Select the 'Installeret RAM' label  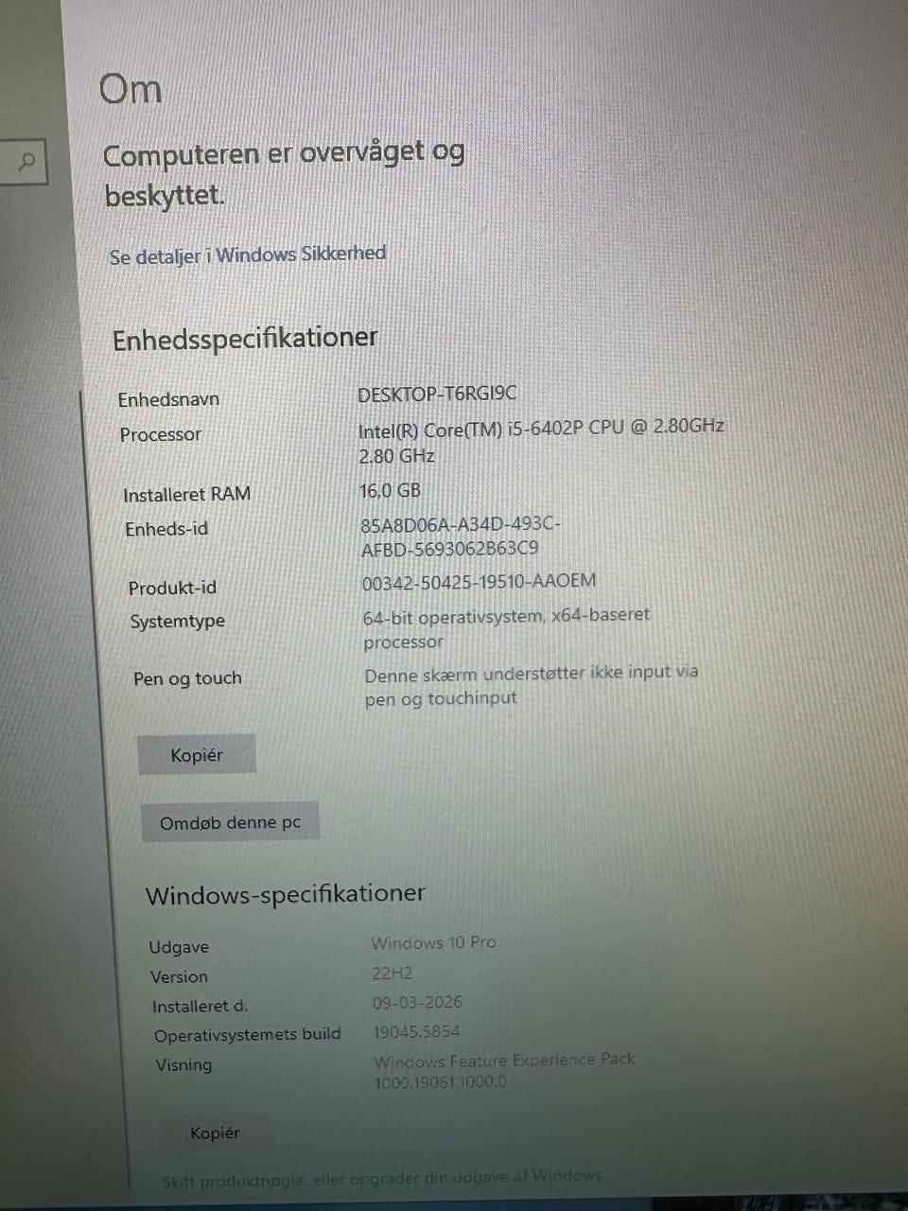[x=186, y=494]
